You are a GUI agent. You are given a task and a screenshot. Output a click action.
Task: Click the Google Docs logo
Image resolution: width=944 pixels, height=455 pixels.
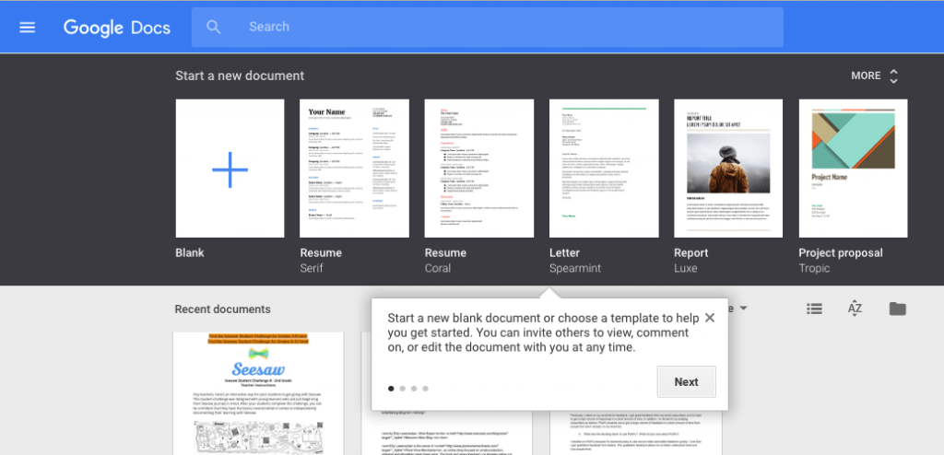[x=117, y=27]
